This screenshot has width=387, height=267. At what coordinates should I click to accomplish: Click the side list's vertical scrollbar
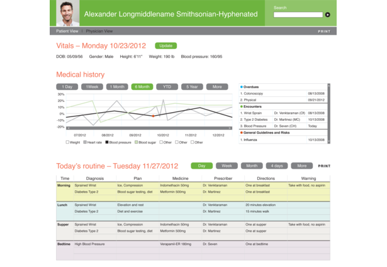(328, 113)
